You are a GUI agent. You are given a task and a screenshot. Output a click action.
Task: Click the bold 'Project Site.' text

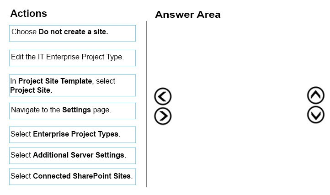pos(31,90)
